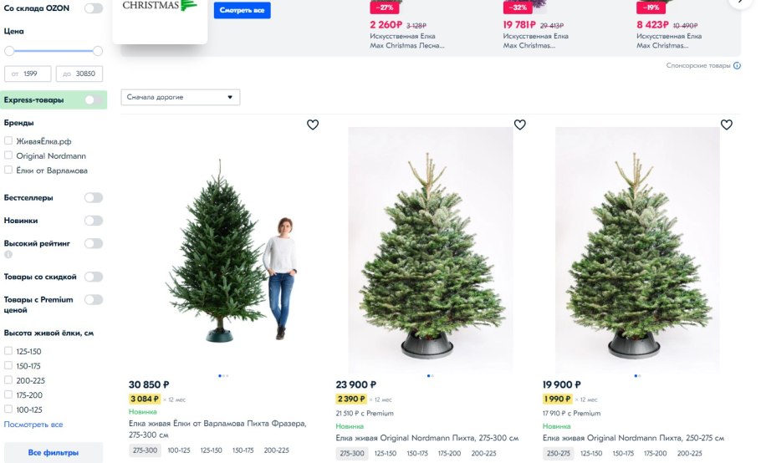Turn on Бестселлеры toggle

click(94, 198)
